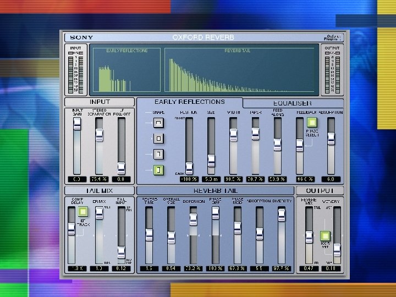The image size is (396, 297).
Task: Click the Phase Diff value 100 %
Action: 216,268
